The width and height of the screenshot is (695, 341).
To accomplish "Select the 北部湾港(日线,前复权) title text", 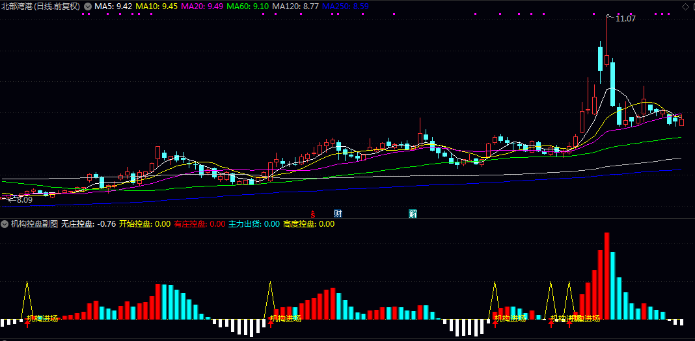I will click(x=41, y=6).
